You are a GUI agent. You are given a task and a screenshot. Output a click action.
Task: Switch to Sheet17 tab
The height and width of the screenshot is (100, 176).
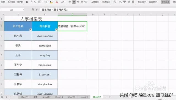click(x=97, y=97)
